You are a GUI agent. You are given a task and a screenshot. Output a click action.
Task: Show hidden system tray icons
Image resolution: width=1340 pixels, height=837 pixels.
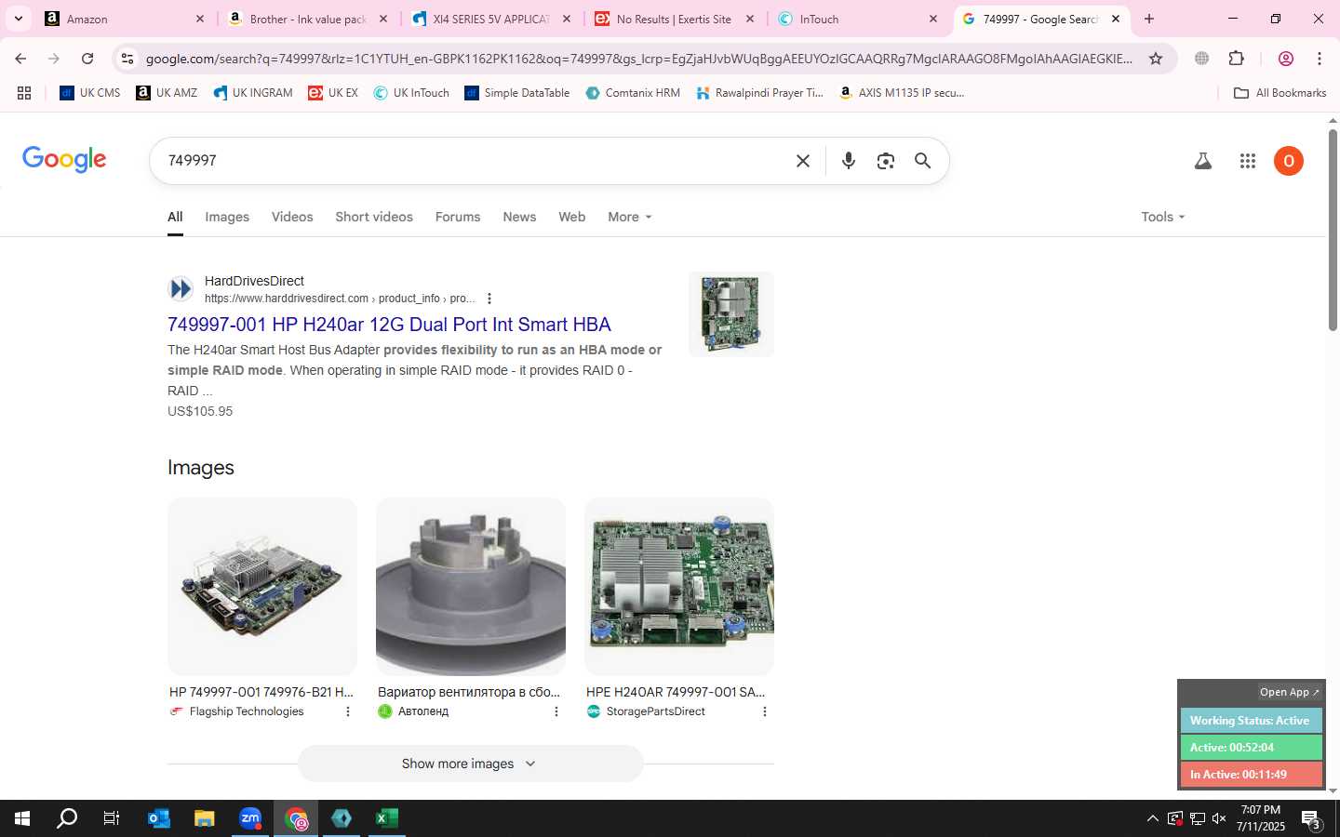coord(1152,818)
